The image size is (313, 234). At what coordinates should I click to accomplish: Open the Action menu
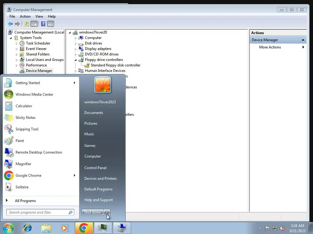(x=25, y=16)
